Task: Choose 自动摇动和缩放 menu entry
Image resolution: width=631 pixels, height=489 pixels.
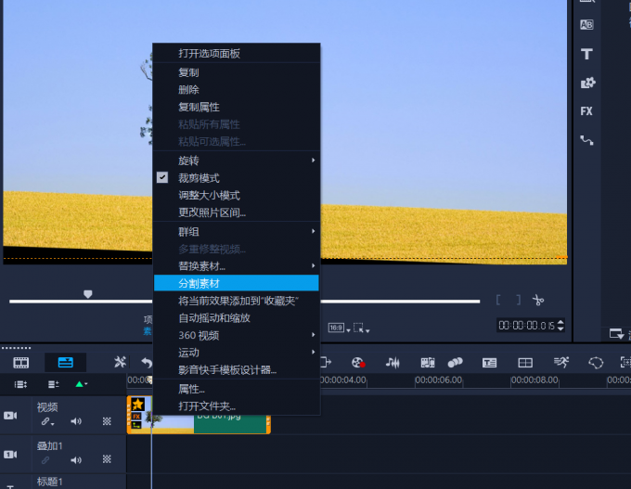Action: point(237,318)
